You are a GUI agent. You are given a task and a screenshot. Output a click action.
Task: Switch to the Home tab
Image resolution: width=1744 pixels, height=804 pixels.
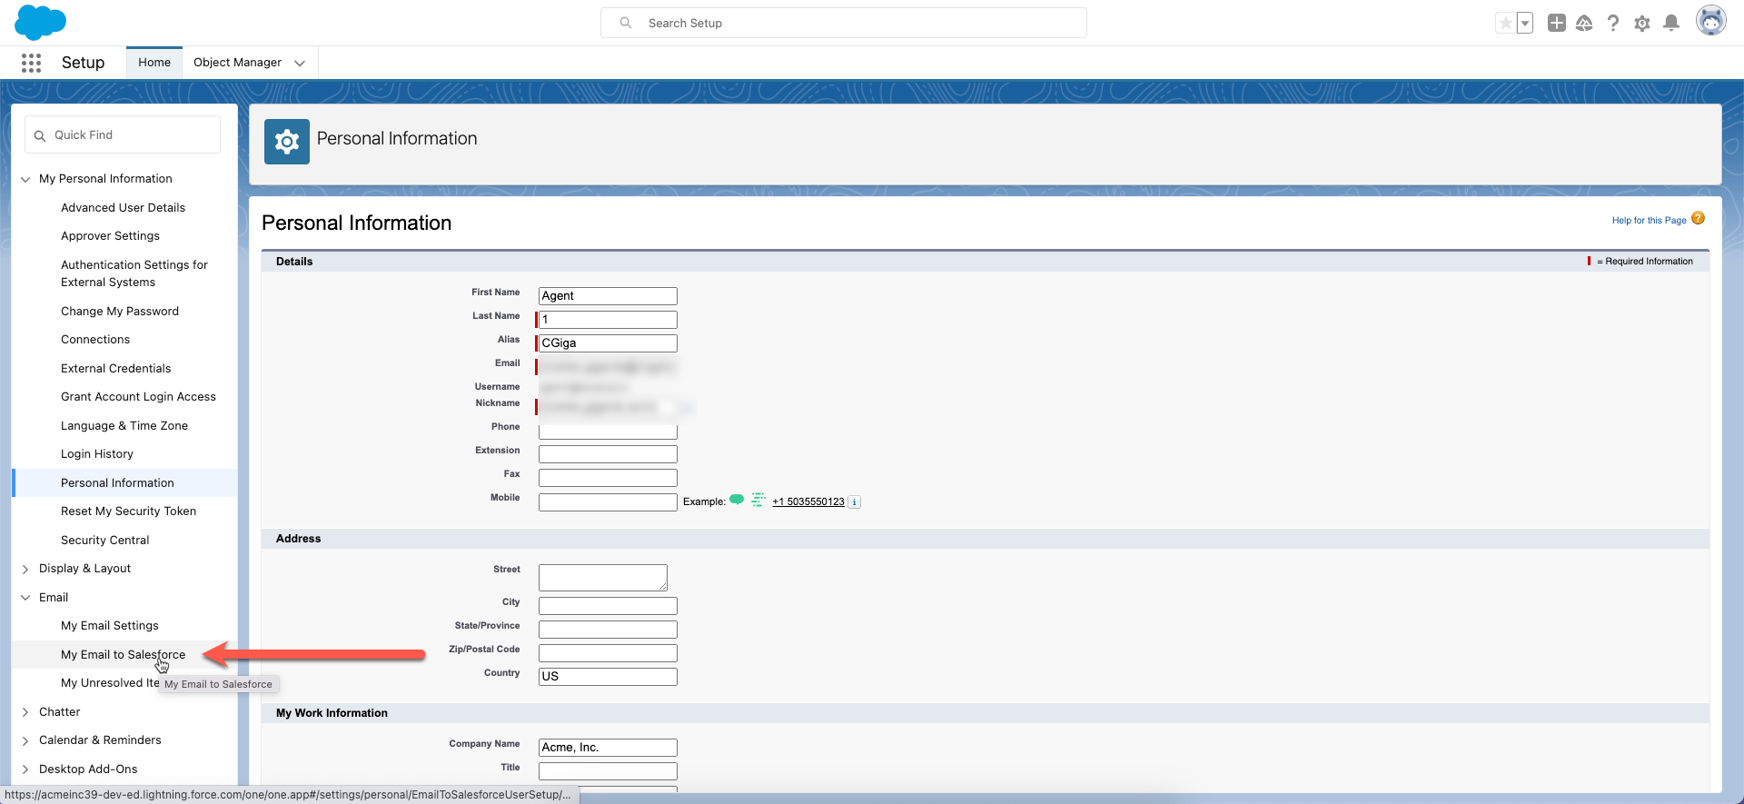(x=154, y=63)
